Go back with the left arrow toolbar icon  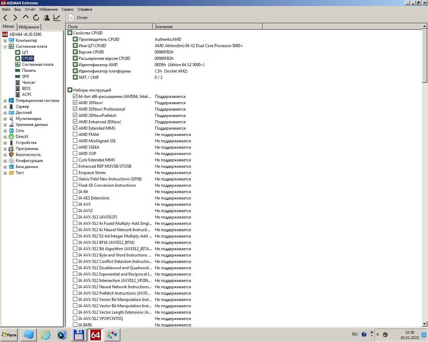click(5, 18)
